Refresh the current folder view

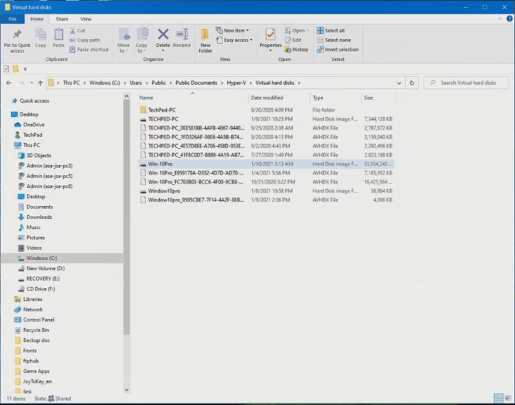pos(412,83)
